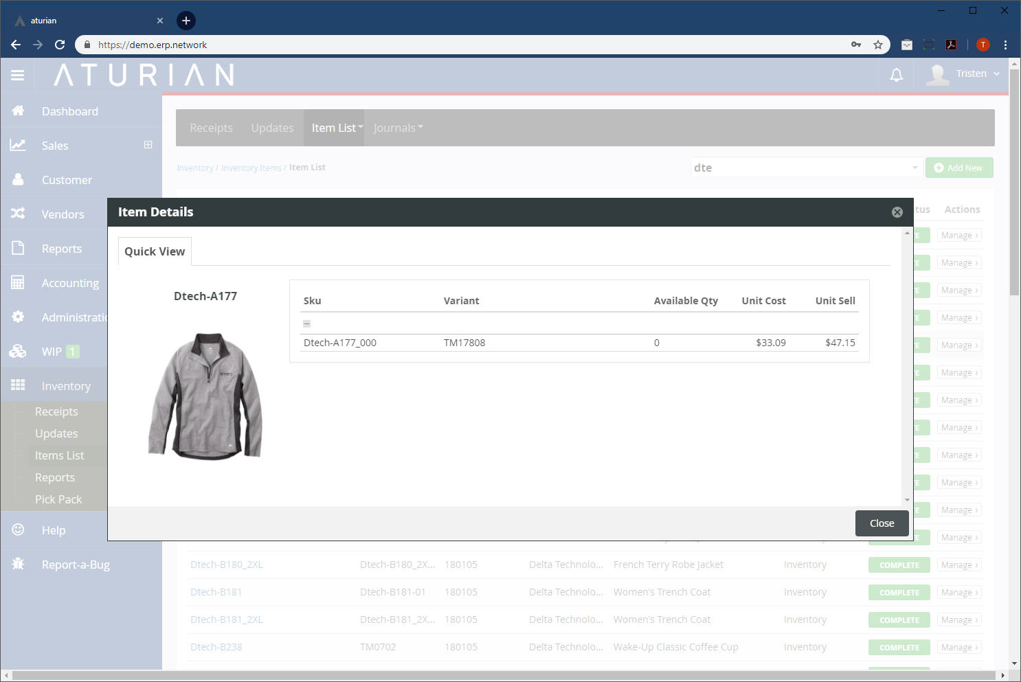The width and height of the screenshot is (1021, 682).
Task: Expand the Sales submenu plus icon
Action: click(x=148, y=145)
